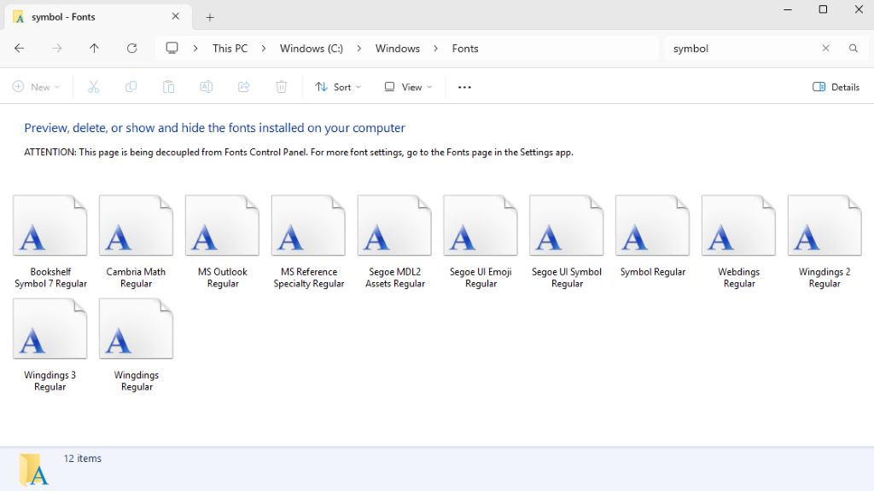The height and width of the screenshot is (491, 874).
Task: Refresh the Fonts folder view
Action: click(x=132, y=49)
